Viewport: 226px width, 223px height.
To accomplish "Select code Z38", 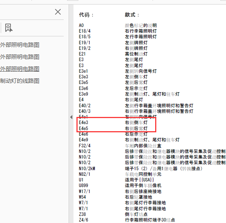I will pyautogui.click(x=82, y=214).
